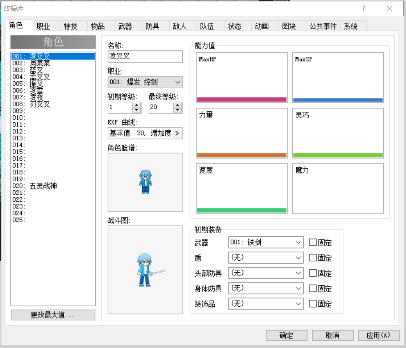Decrease the initial level stepper
This screenshot has width=406, height=348.
137,110
